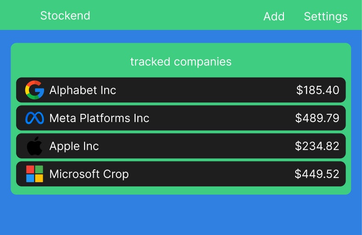The width and height of the screenshot is (362, 235).
Task: Open the Apple Inc stock row
Action: (181, 146)
